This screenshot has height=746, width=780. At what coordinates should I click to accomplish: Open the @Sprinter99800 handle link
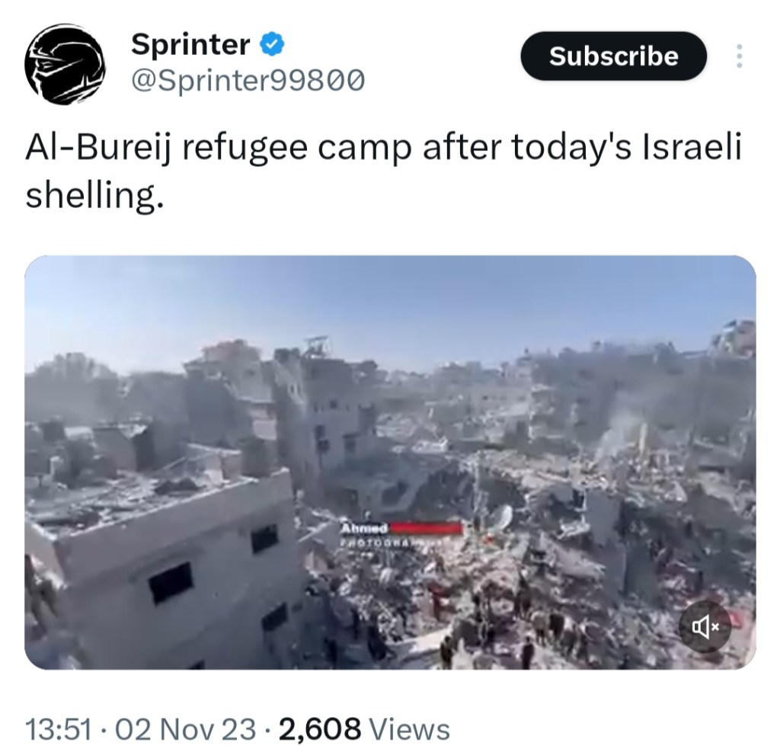point(248,80)
